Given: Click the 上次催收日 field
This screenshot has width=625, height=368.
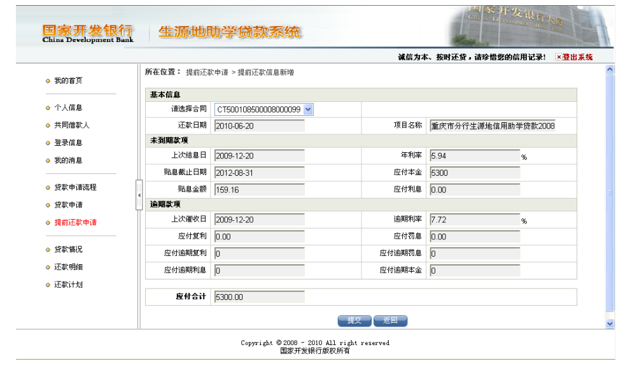Looking at the screenshot, I should point(260,220).
